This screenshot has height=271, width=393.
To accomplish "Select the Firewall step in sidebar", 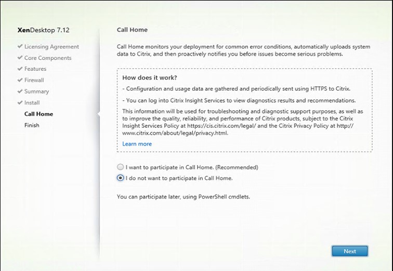I will [x=34, y=80].
